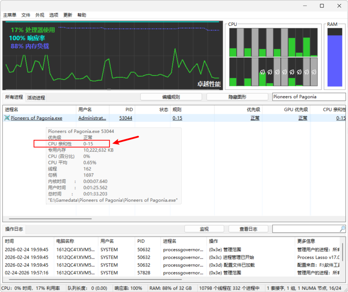
Task: Click the log search input field
Action: 306,229
